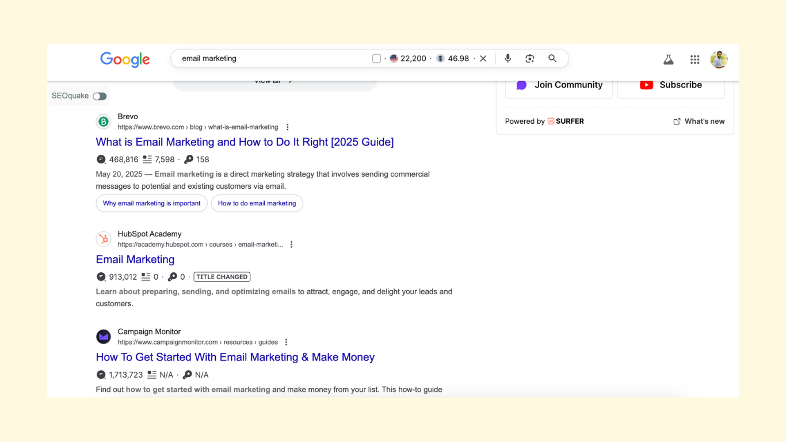Click the academy.hubspot.com URL breadcrumb
The image size is (786, 442).
[200, 245]
